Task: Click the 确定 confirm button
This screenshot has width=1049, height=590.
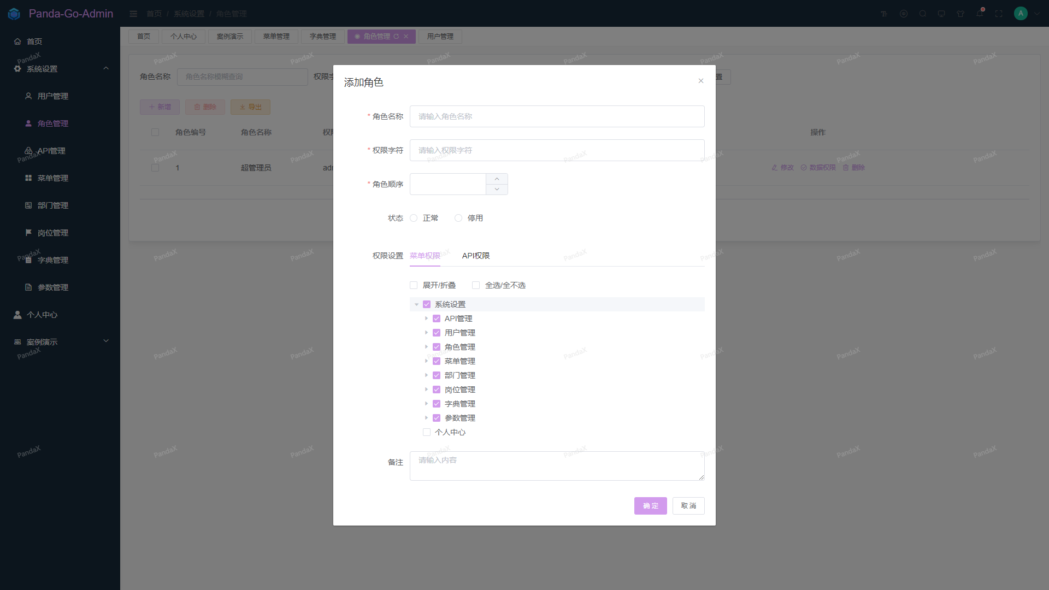Action: pyautogui.click(x=651, y=506)
